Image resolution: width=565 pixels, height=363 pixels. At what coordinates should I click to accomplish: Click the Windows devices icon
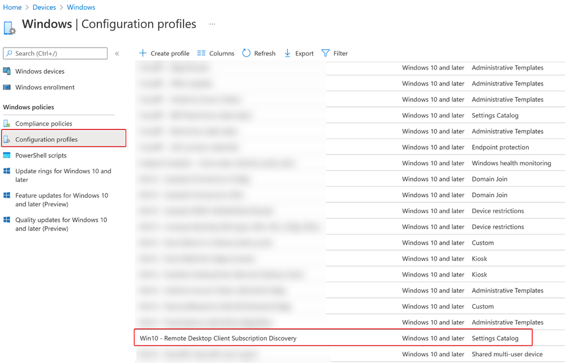point(7,71)
